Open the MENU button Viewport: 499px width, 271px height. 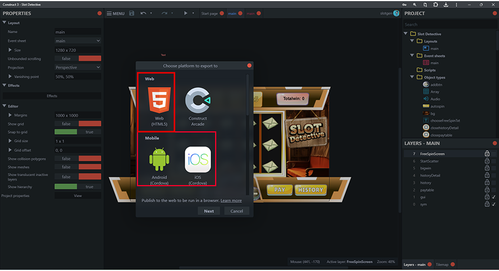[115, 13]
